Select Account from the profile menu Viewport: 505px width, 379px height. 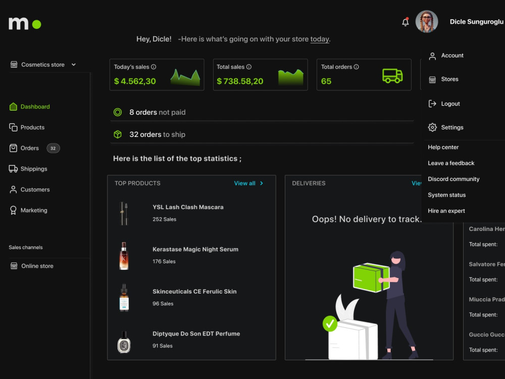(452, 56)
